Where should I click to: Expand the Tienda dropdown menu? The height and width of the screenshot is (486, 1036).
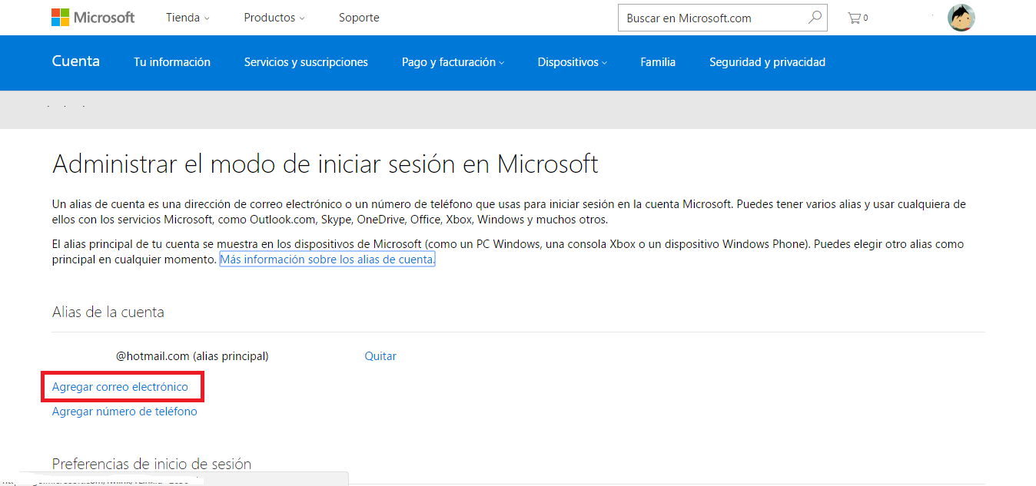[x=188, y=18]
